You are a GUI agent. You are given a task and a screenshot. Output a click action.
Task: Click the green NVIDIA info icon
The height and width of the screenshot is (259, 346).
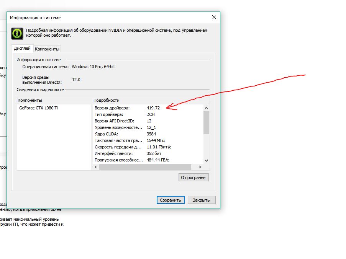coord(17,34)
